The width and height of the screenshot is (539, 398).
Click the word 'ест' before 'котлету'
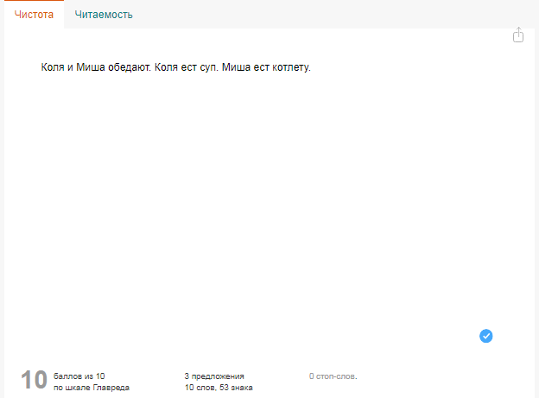point(259,67)
